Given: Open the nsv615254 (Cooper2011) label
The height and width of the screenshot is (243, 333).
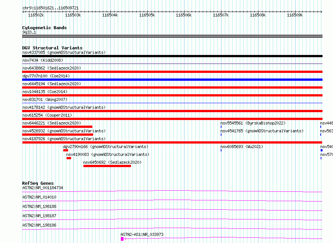Looking at the screenshot, I should click(47, 115).
